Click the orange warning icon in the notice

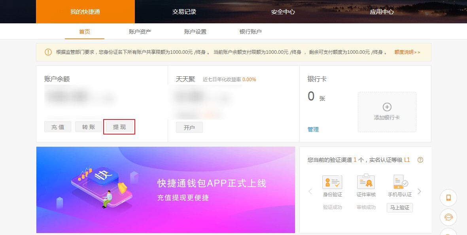48,52
